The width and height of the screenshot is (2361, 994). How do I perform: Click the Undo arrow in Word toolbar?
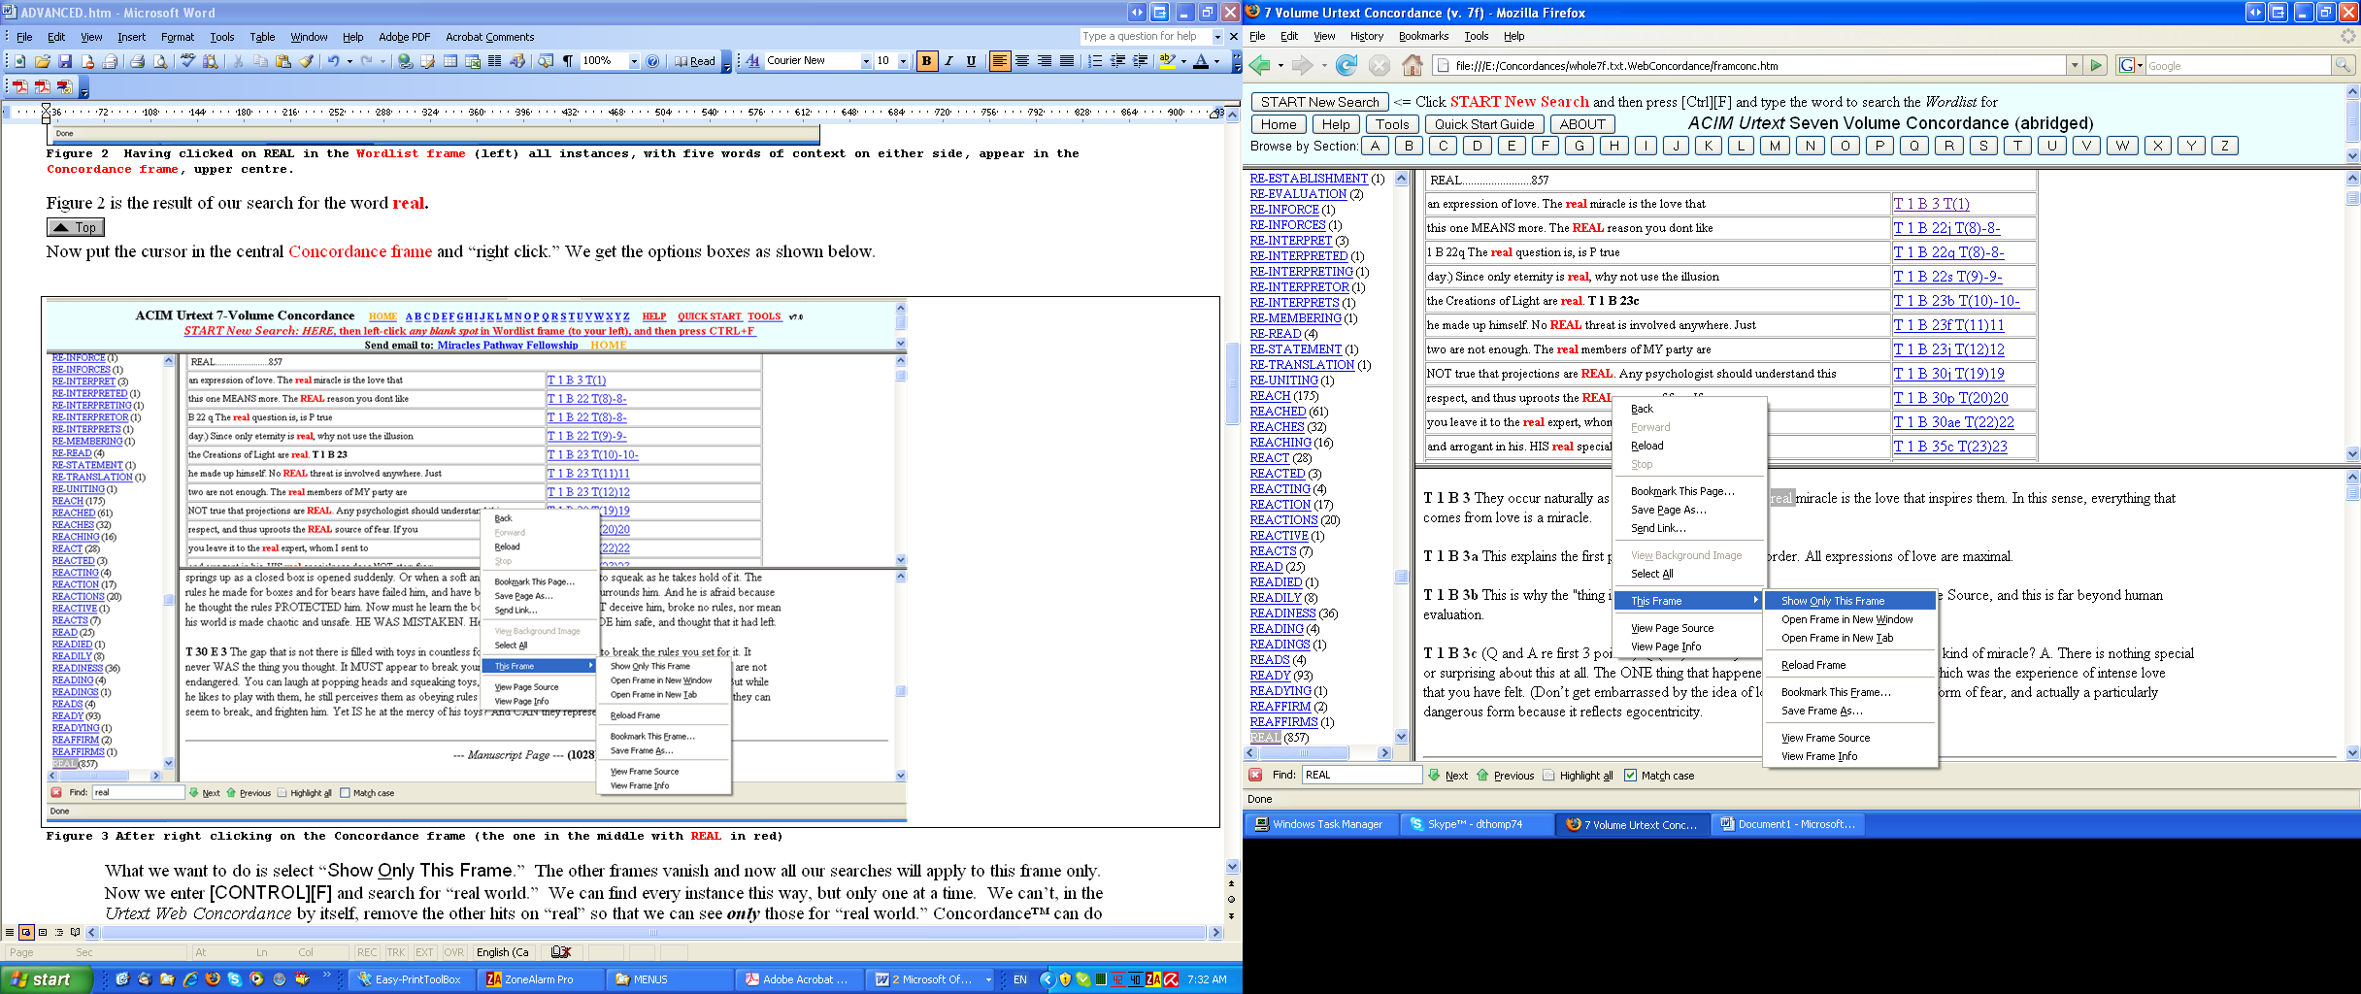pos(333,61)
